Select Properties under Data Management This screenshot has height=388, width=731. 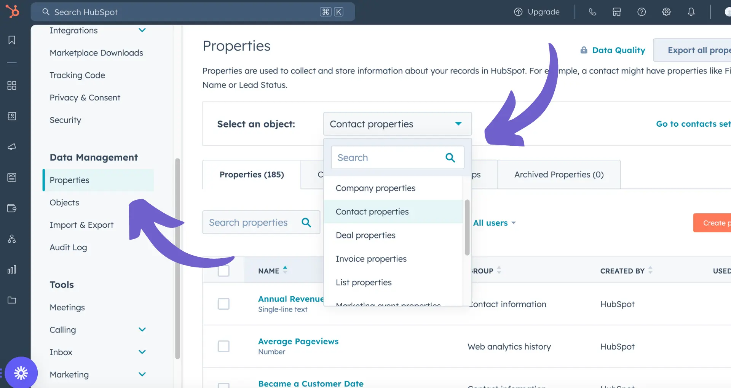tap(98, 180)
